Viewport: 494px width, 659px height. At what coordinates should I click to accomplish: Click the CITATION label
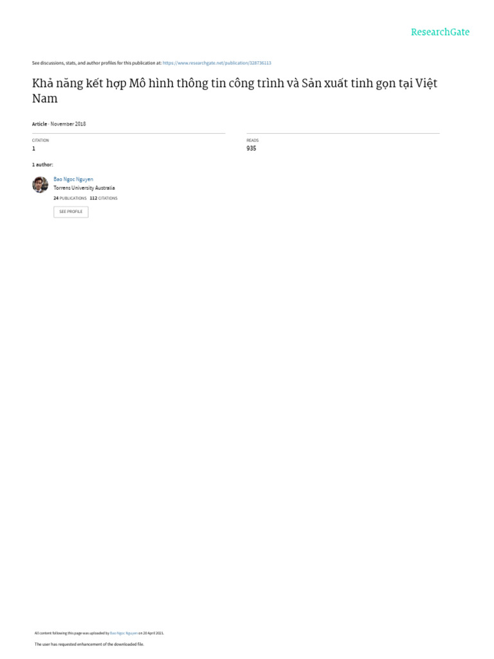41,140
